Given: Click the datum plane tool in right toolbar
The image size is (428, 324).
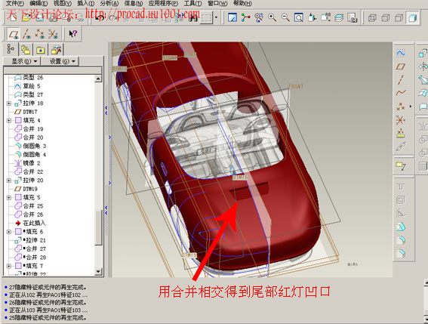Looking at the screenshot, I should point(401,66).
